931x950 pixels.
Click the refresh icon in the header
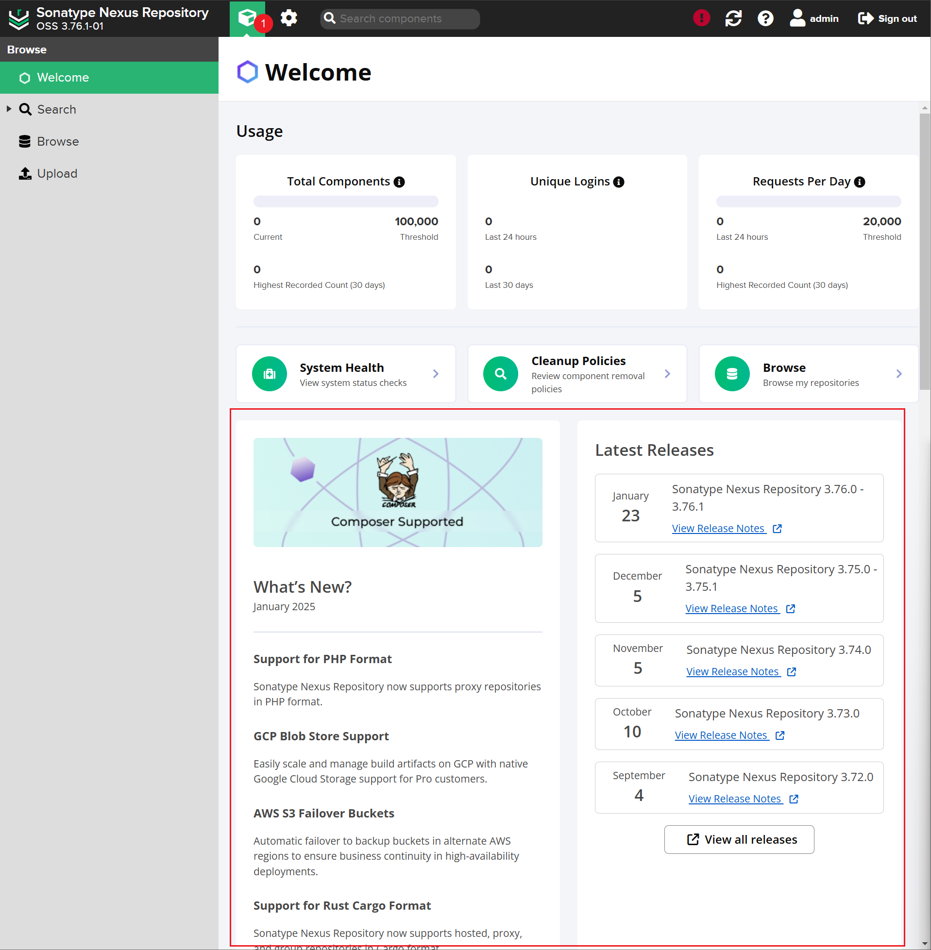[x=733, y=18]
